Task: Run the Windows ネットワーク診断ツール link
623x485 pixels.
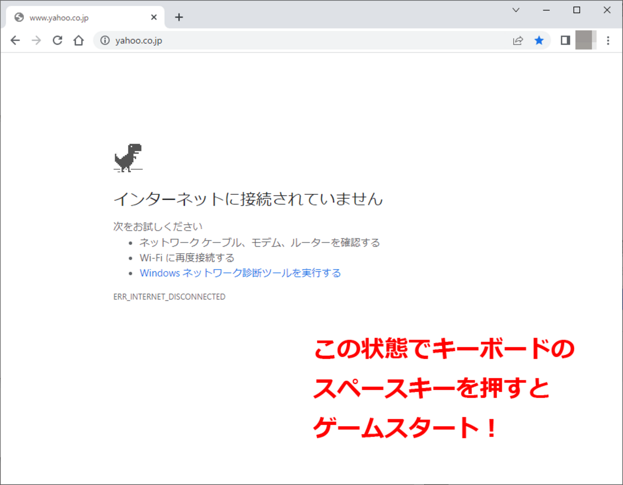Action: (241, 273)
